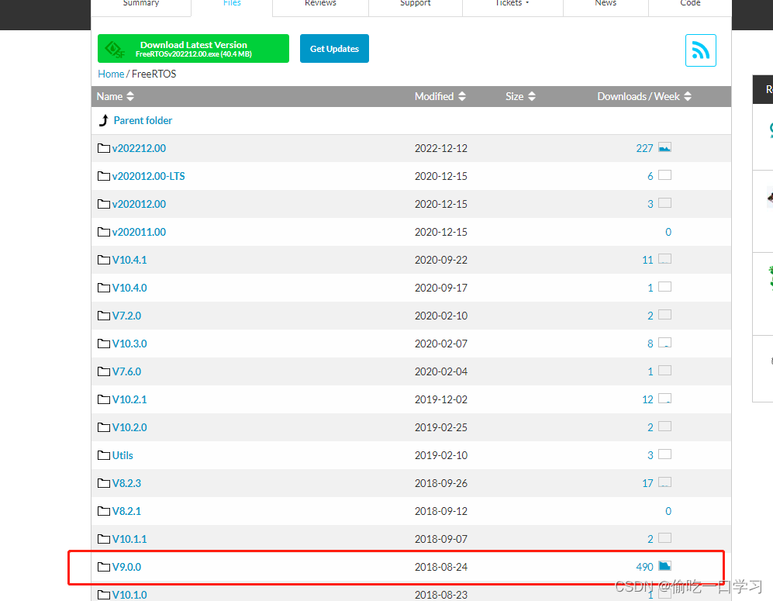Switch to the Summary tab
773x601 pixels.
(x=141, y=3)
